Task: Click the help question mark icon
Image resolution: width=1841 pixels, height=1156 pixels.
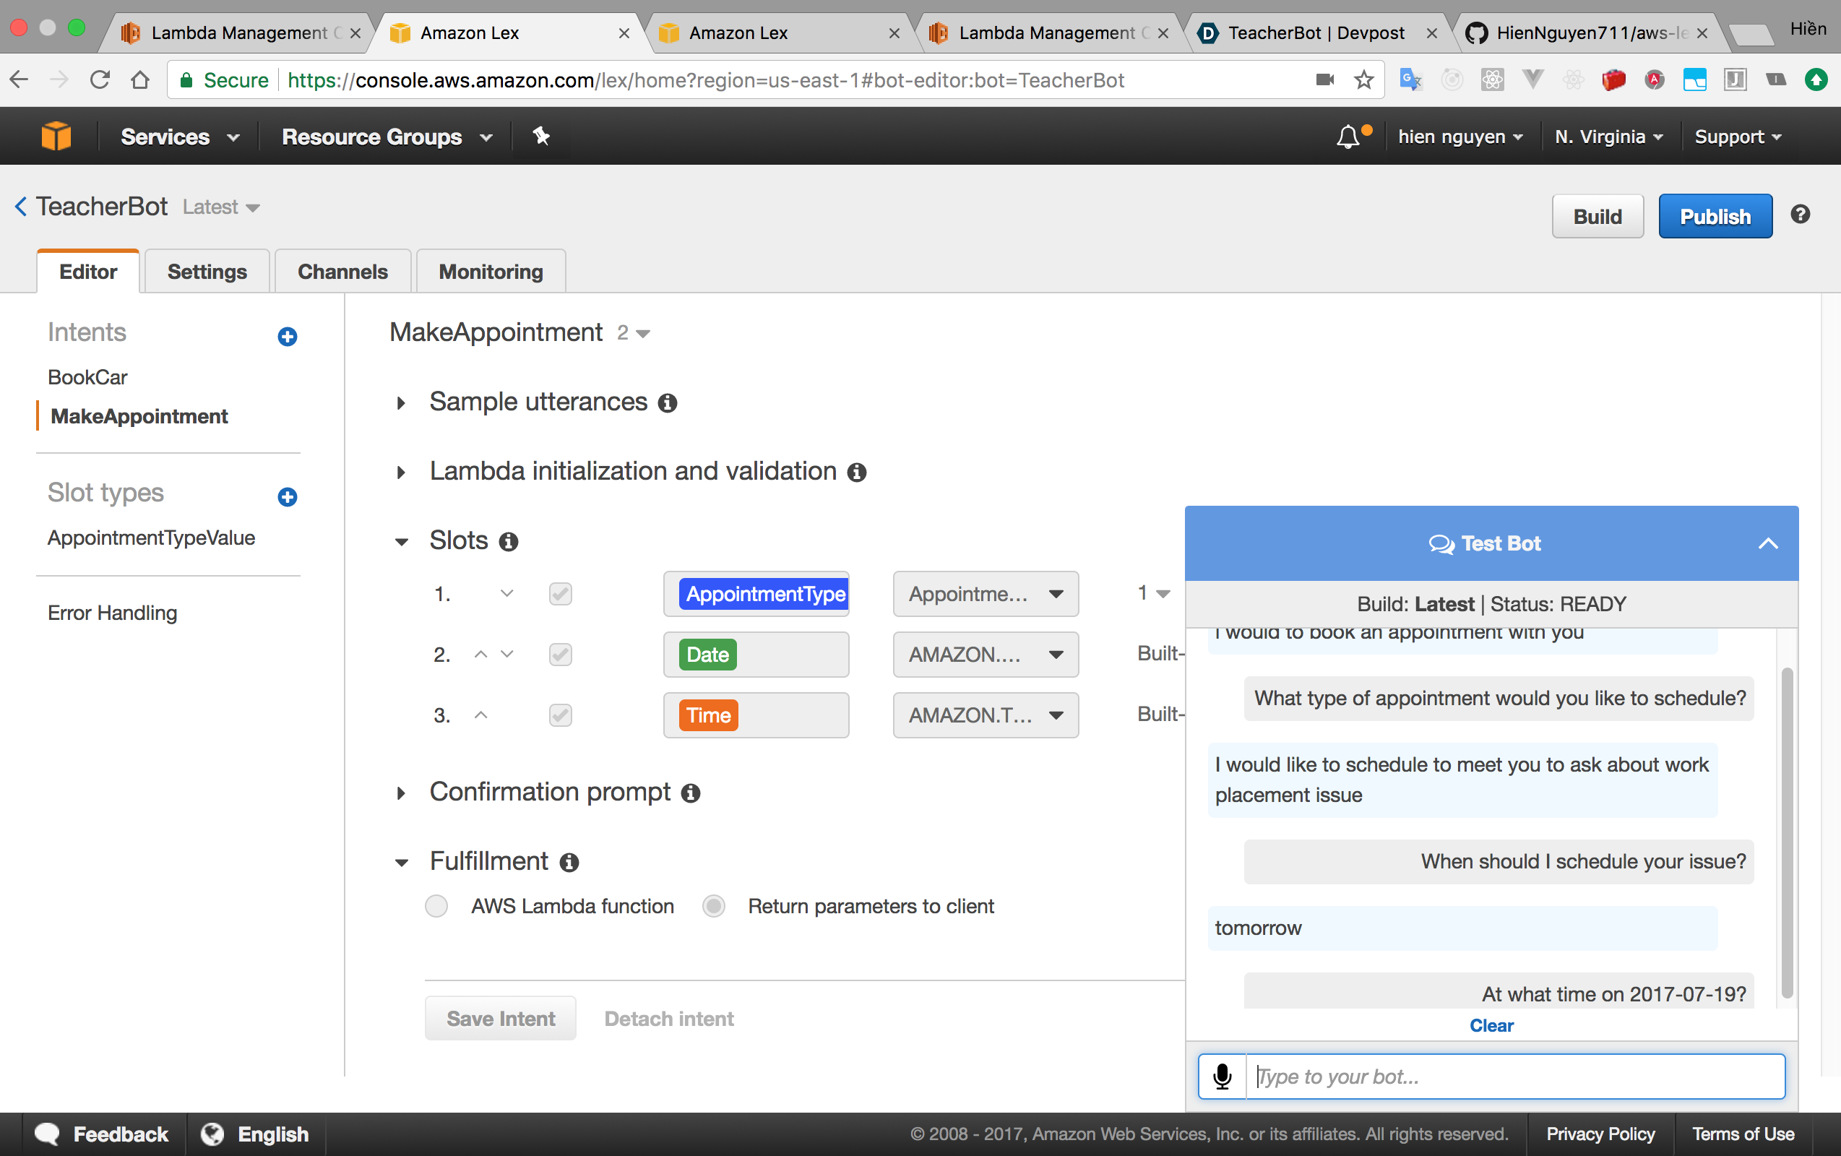Action: point(1800,214)
